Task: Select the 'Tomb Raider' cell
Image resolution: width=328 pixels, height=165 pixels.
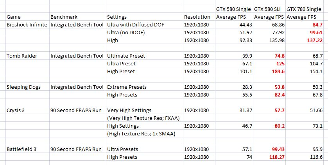Action: [x=27, y=56]
